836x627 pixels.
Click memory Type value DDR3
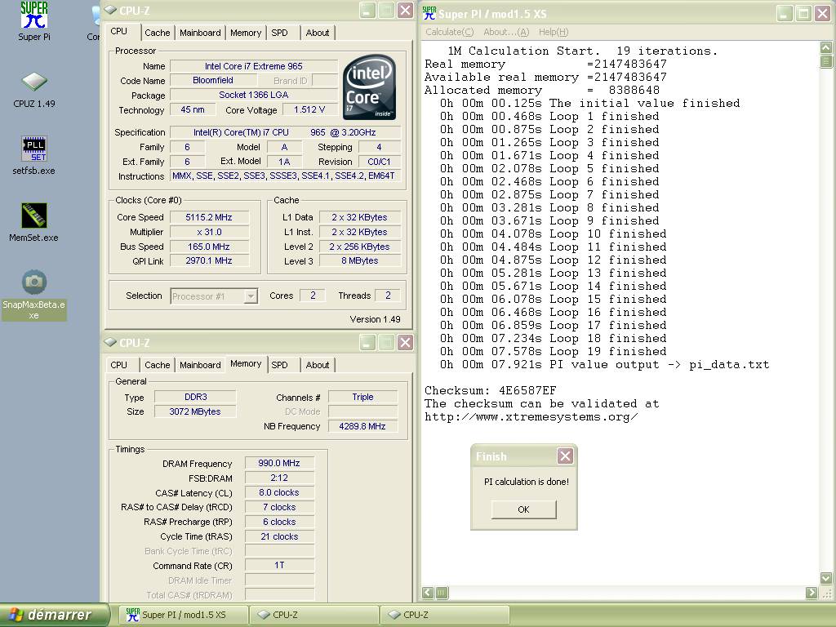196,397
